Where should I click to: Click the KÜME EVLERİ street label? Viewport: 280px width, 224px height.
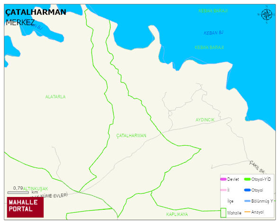(54, 195)
